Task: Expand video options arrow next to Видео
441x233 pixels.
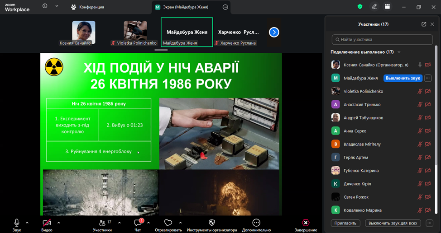Action: [58, 223]
